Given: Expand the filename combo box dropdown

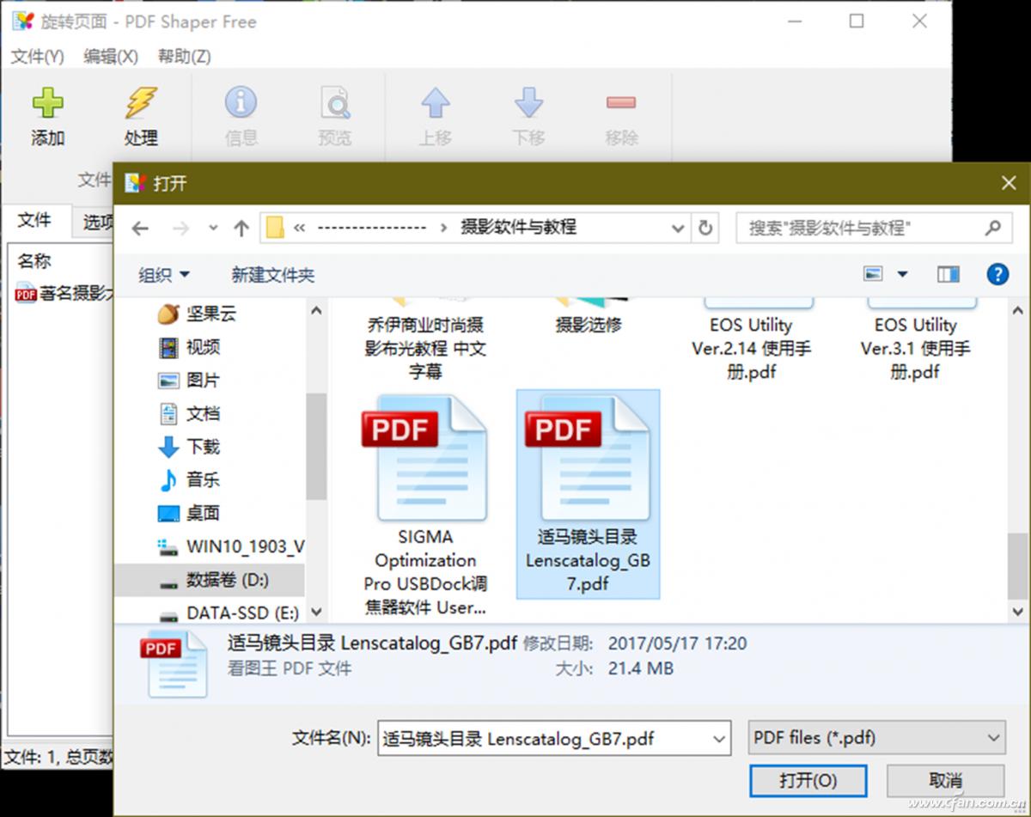Looking at the screenshot, I should point(718,738).
